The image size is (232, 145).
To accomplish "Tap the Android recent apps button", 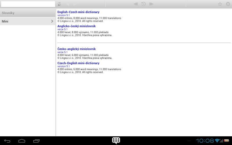I will point(37,141).
